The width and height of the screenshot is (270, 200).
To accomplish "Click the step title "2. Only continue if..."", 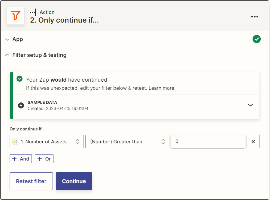I will point(64,20).
